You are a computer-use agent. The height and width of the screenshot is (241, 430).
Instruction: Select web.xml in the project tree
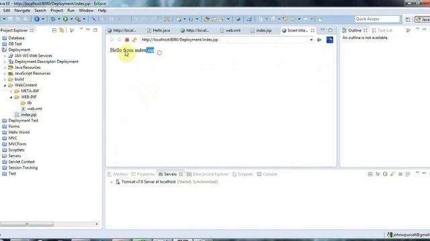click(32, 108)
